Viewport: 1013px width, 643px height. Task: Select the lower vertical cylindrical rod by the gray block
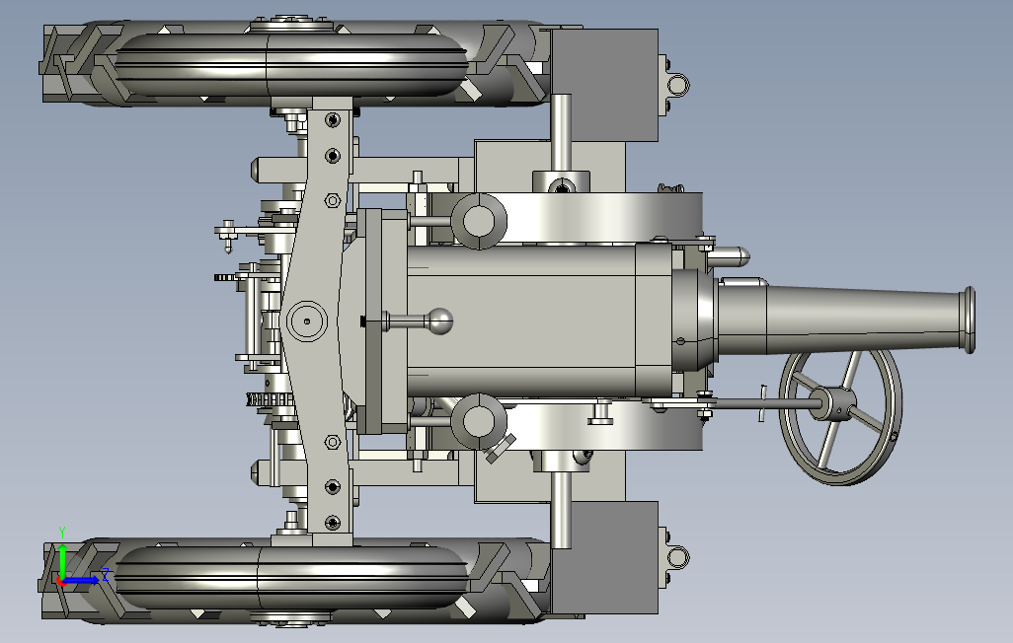pos(561,510)
